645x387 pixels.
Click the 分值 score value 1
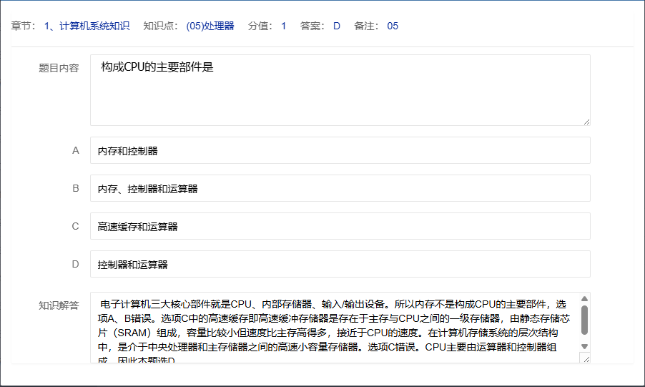283,26
